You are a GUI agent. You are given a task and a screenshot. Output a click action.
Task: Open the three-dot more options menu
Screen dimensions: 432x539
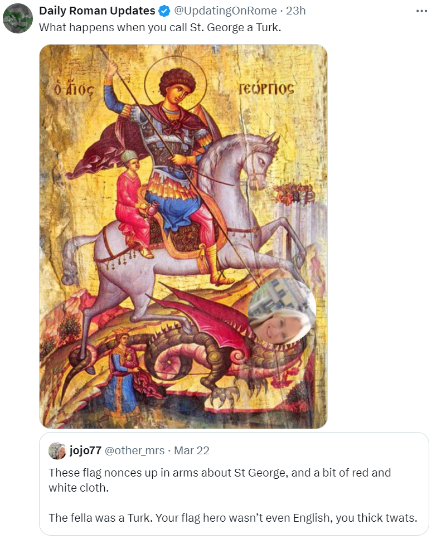click(421, 11)
